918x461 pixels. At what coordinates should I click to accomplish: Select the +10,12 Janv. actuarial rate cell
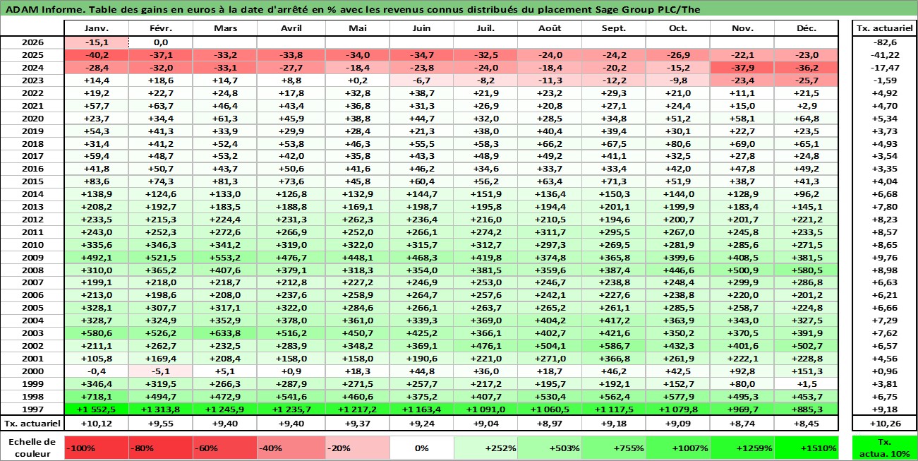pyautogui.click(x=96, y=423)
